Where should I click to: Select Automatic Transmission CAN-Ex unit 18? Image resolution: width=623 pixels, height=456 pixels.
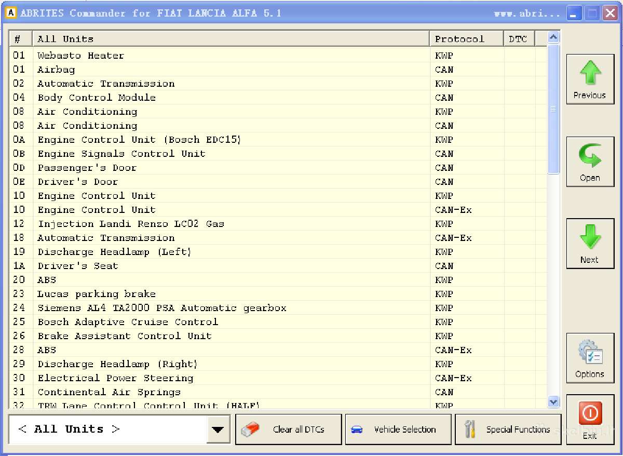point(278,238)
